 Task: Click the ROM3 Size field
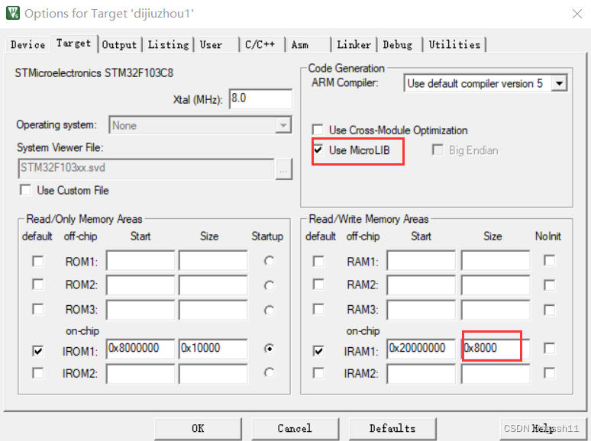click(x=213, y=310)
